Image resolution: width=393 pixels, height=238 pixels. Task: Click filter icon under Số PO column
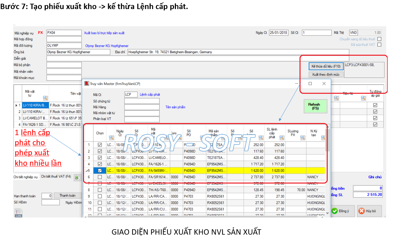coord(202,137)
